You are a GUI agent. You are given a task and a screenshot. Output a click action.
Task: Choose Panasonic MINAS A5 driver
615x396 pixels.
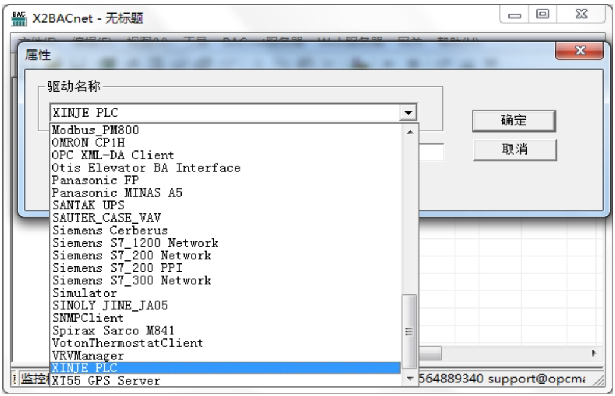click(x=226, y=192)
